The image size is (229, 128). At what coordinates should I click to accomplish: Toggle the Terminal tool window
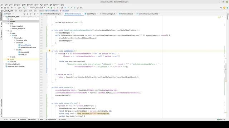[32, 119]
